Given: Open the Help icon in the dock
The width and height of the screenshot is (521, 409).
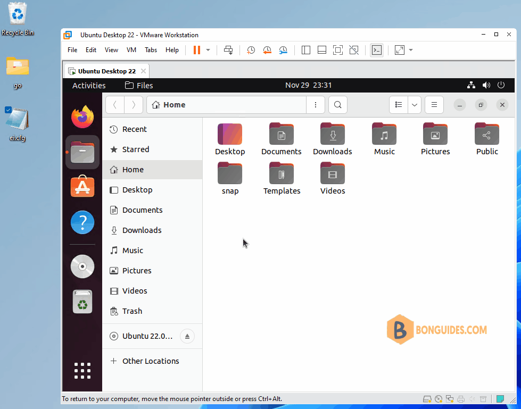Looking at the screenshot, I should point(82,222).
